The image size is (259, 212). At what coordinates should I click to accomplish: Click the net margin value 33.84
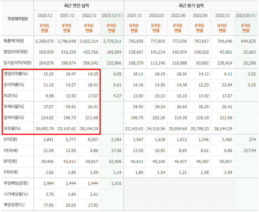[x=227, y=85]
